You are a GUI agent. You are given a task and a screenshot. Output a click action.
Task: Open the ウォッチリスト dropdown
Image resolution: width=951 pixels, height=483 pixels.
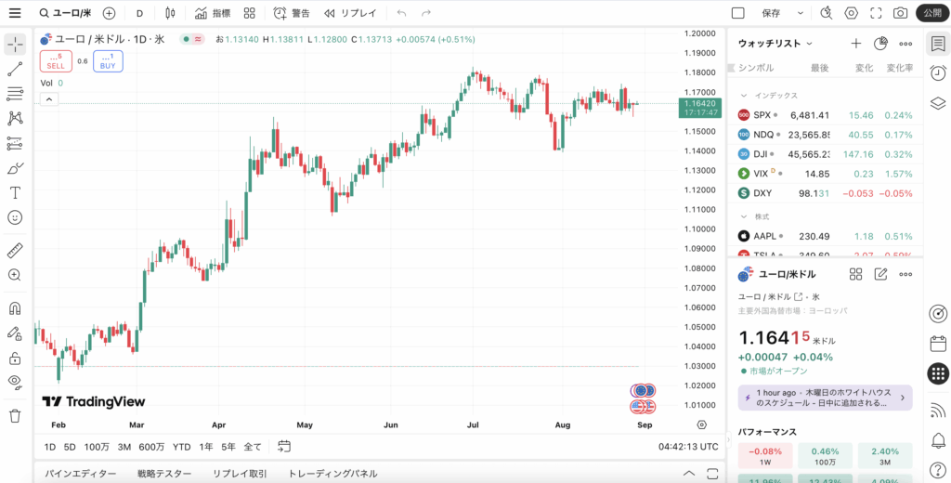pyautogui.click(x=775, y=44)
